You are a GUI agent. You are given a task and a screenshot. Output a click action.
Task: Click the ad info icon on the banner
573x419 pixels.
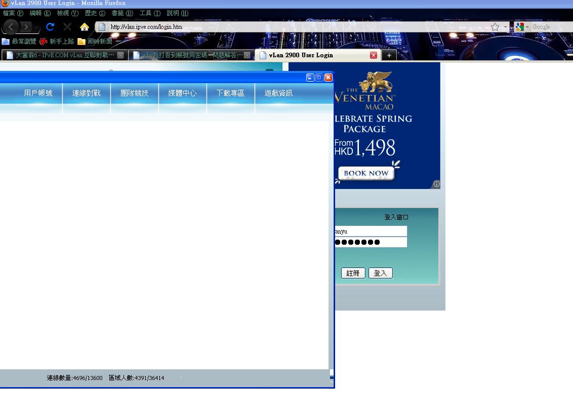pos(436,184)
